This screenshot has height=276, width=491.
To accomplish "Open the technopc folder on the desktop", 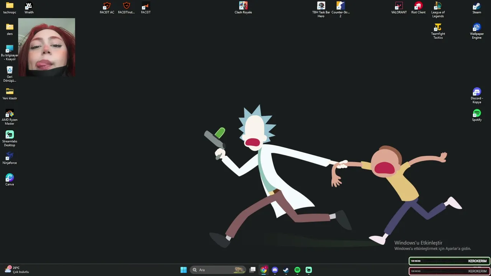I will point(10,8).
